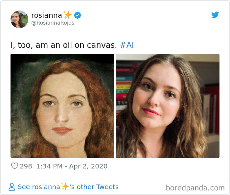This screenshot has height=195, width=230.
Task: Click the boredpanda.com watermark
Action: pyautogui.click(x=195, y=188)
